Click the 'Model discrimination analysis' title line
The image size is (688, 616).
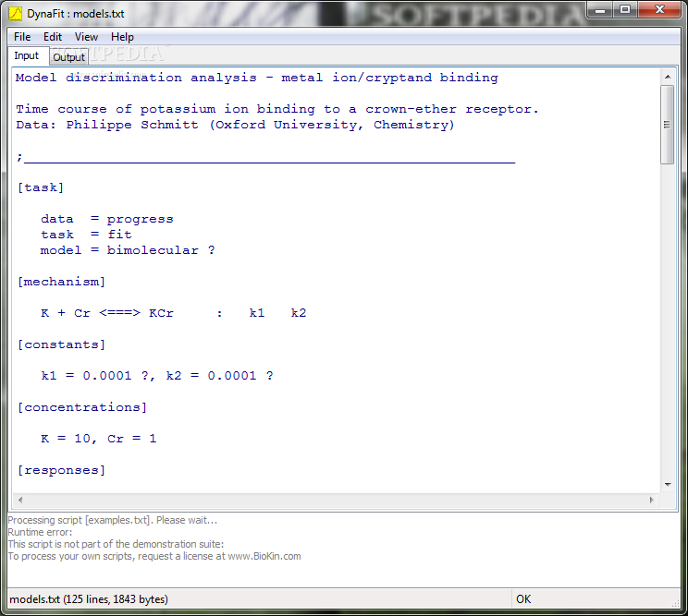tap(257, 78)
